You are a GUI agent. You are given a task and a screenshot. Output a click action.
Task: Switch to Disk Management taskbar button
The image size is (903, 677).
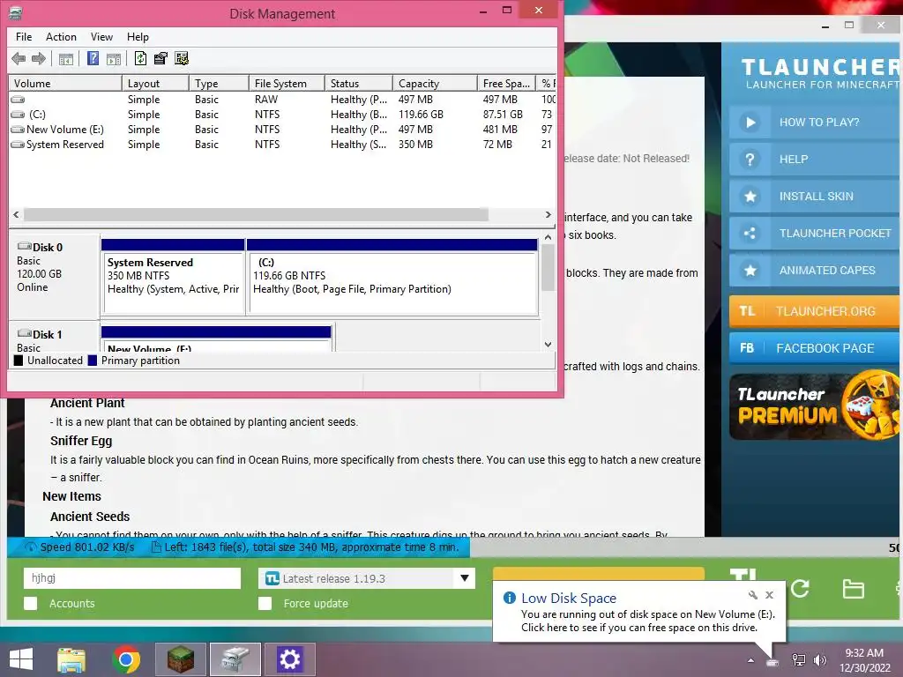(235, 659)
